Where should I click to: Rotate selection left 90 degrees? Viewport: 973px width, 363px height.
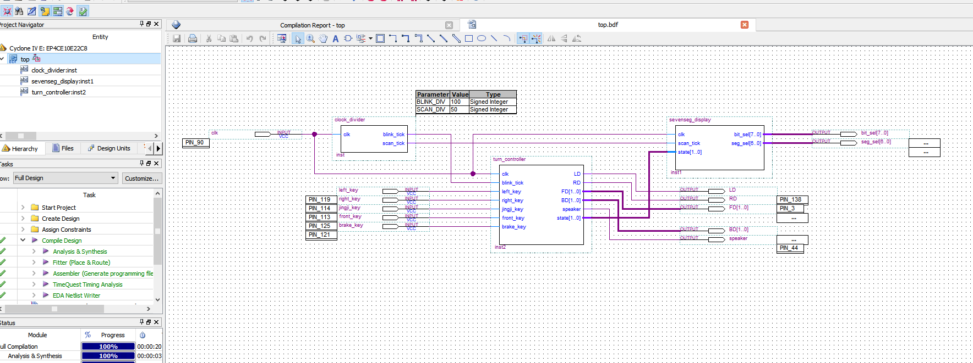tap(577, 38)
